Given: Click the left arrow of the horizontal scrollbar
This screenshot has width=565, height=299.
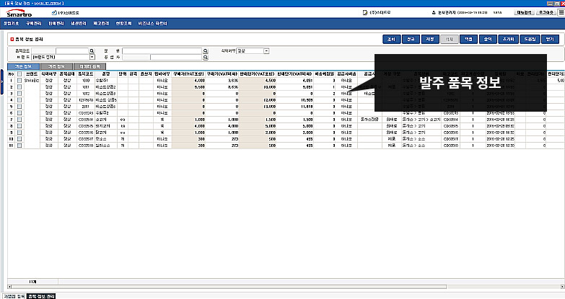Looking at the screenshot, I should pos(9,287).
